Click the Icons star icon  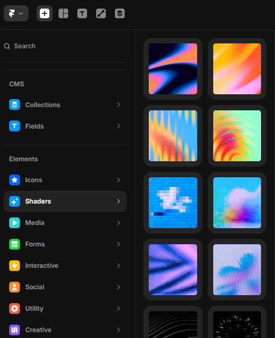[x=15, y=180]
